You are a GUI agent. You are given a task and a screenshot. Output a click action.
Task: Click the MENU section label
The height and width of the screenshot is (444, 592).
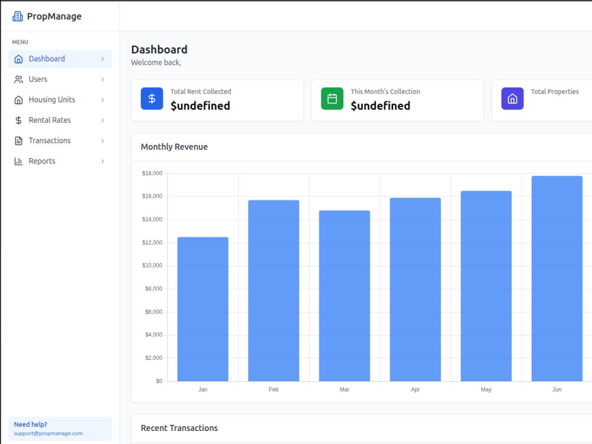(x=20, y=42)
